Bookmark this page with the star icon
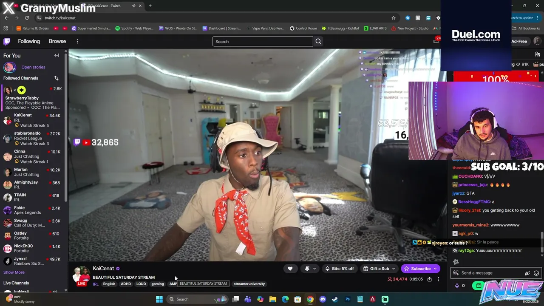The width and height of the screenshot is (544, 306). pos(394,18)
